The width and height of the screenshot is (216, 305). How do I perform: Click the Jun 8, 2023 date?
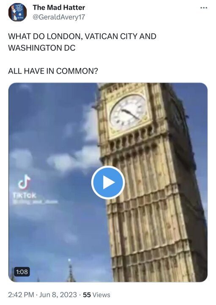[58, 295]
